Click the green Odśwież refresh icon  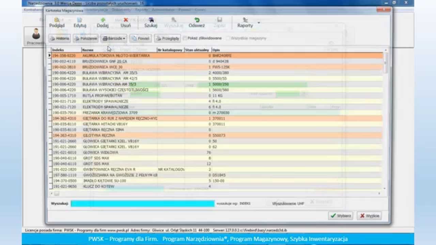coord(197,20)
